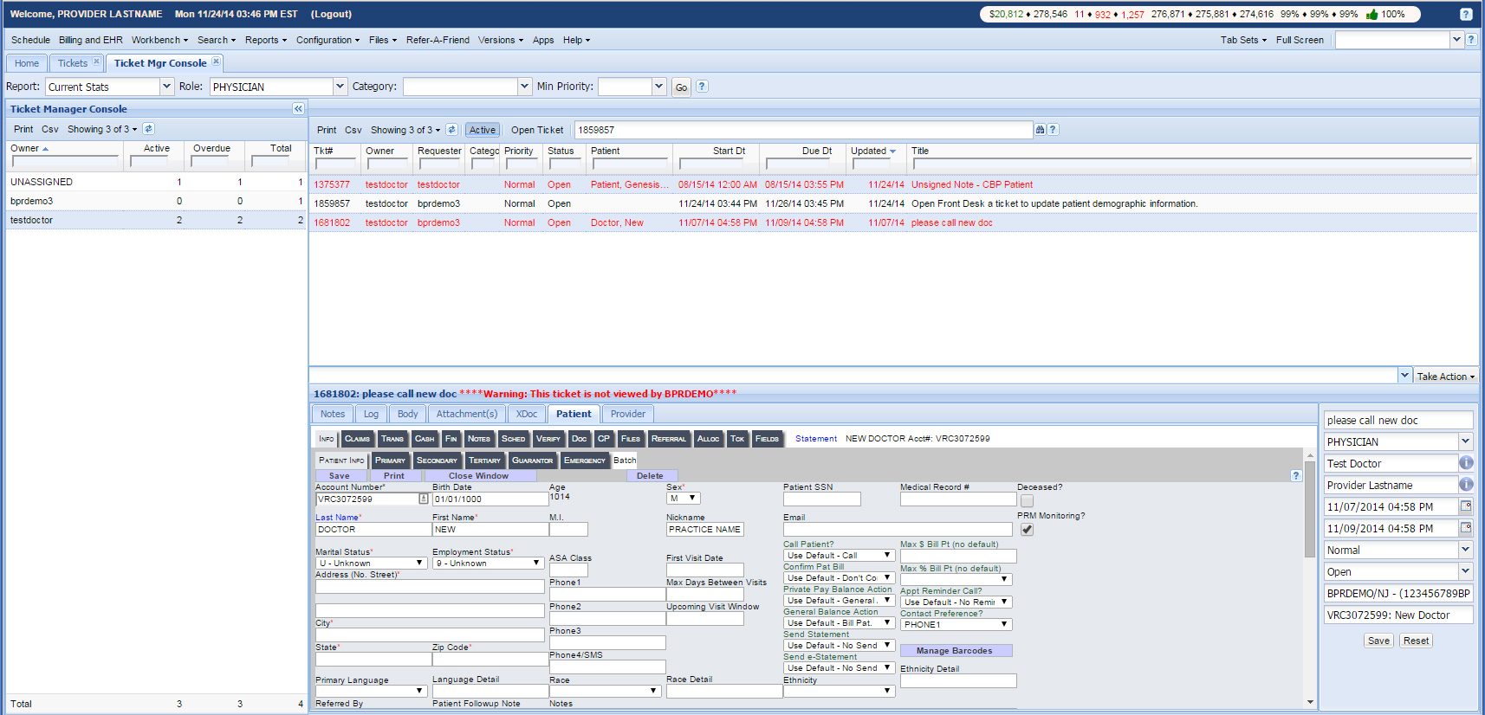
Task: Open the Role dropdown showing PHYSICIAN
Action: pyautogui.click(x=340, y=87)
